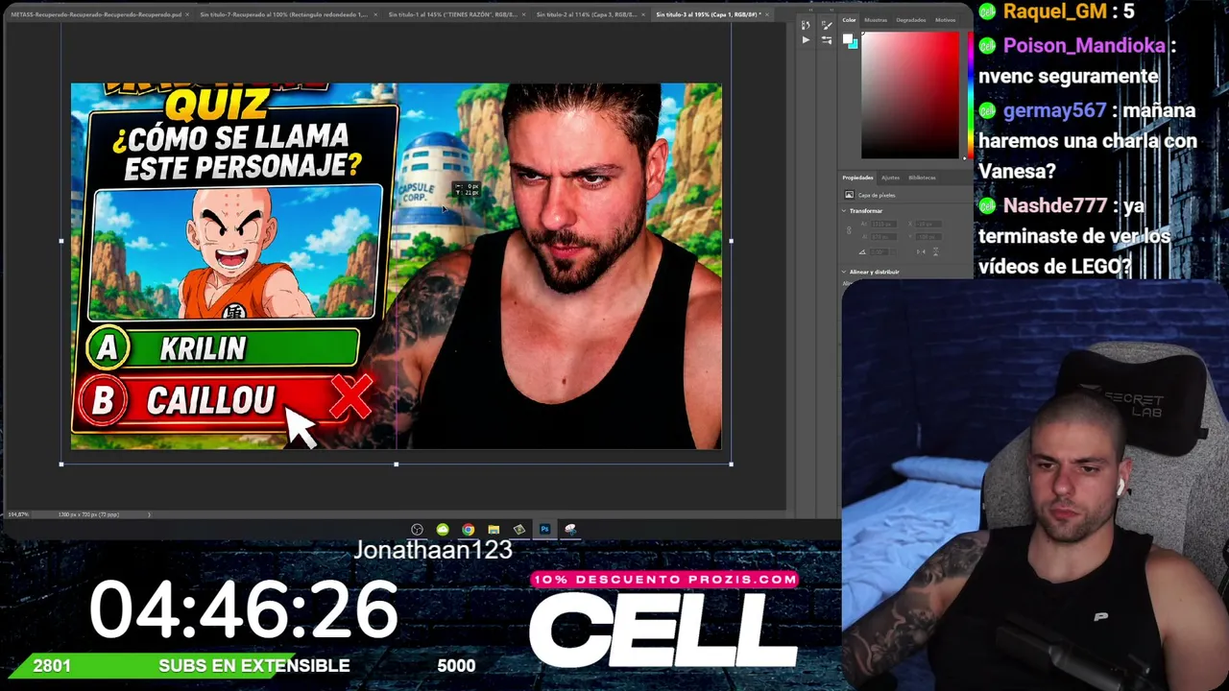Click the rotation angle icon in Transformar

pyautogui.click(x=861, y=251)
